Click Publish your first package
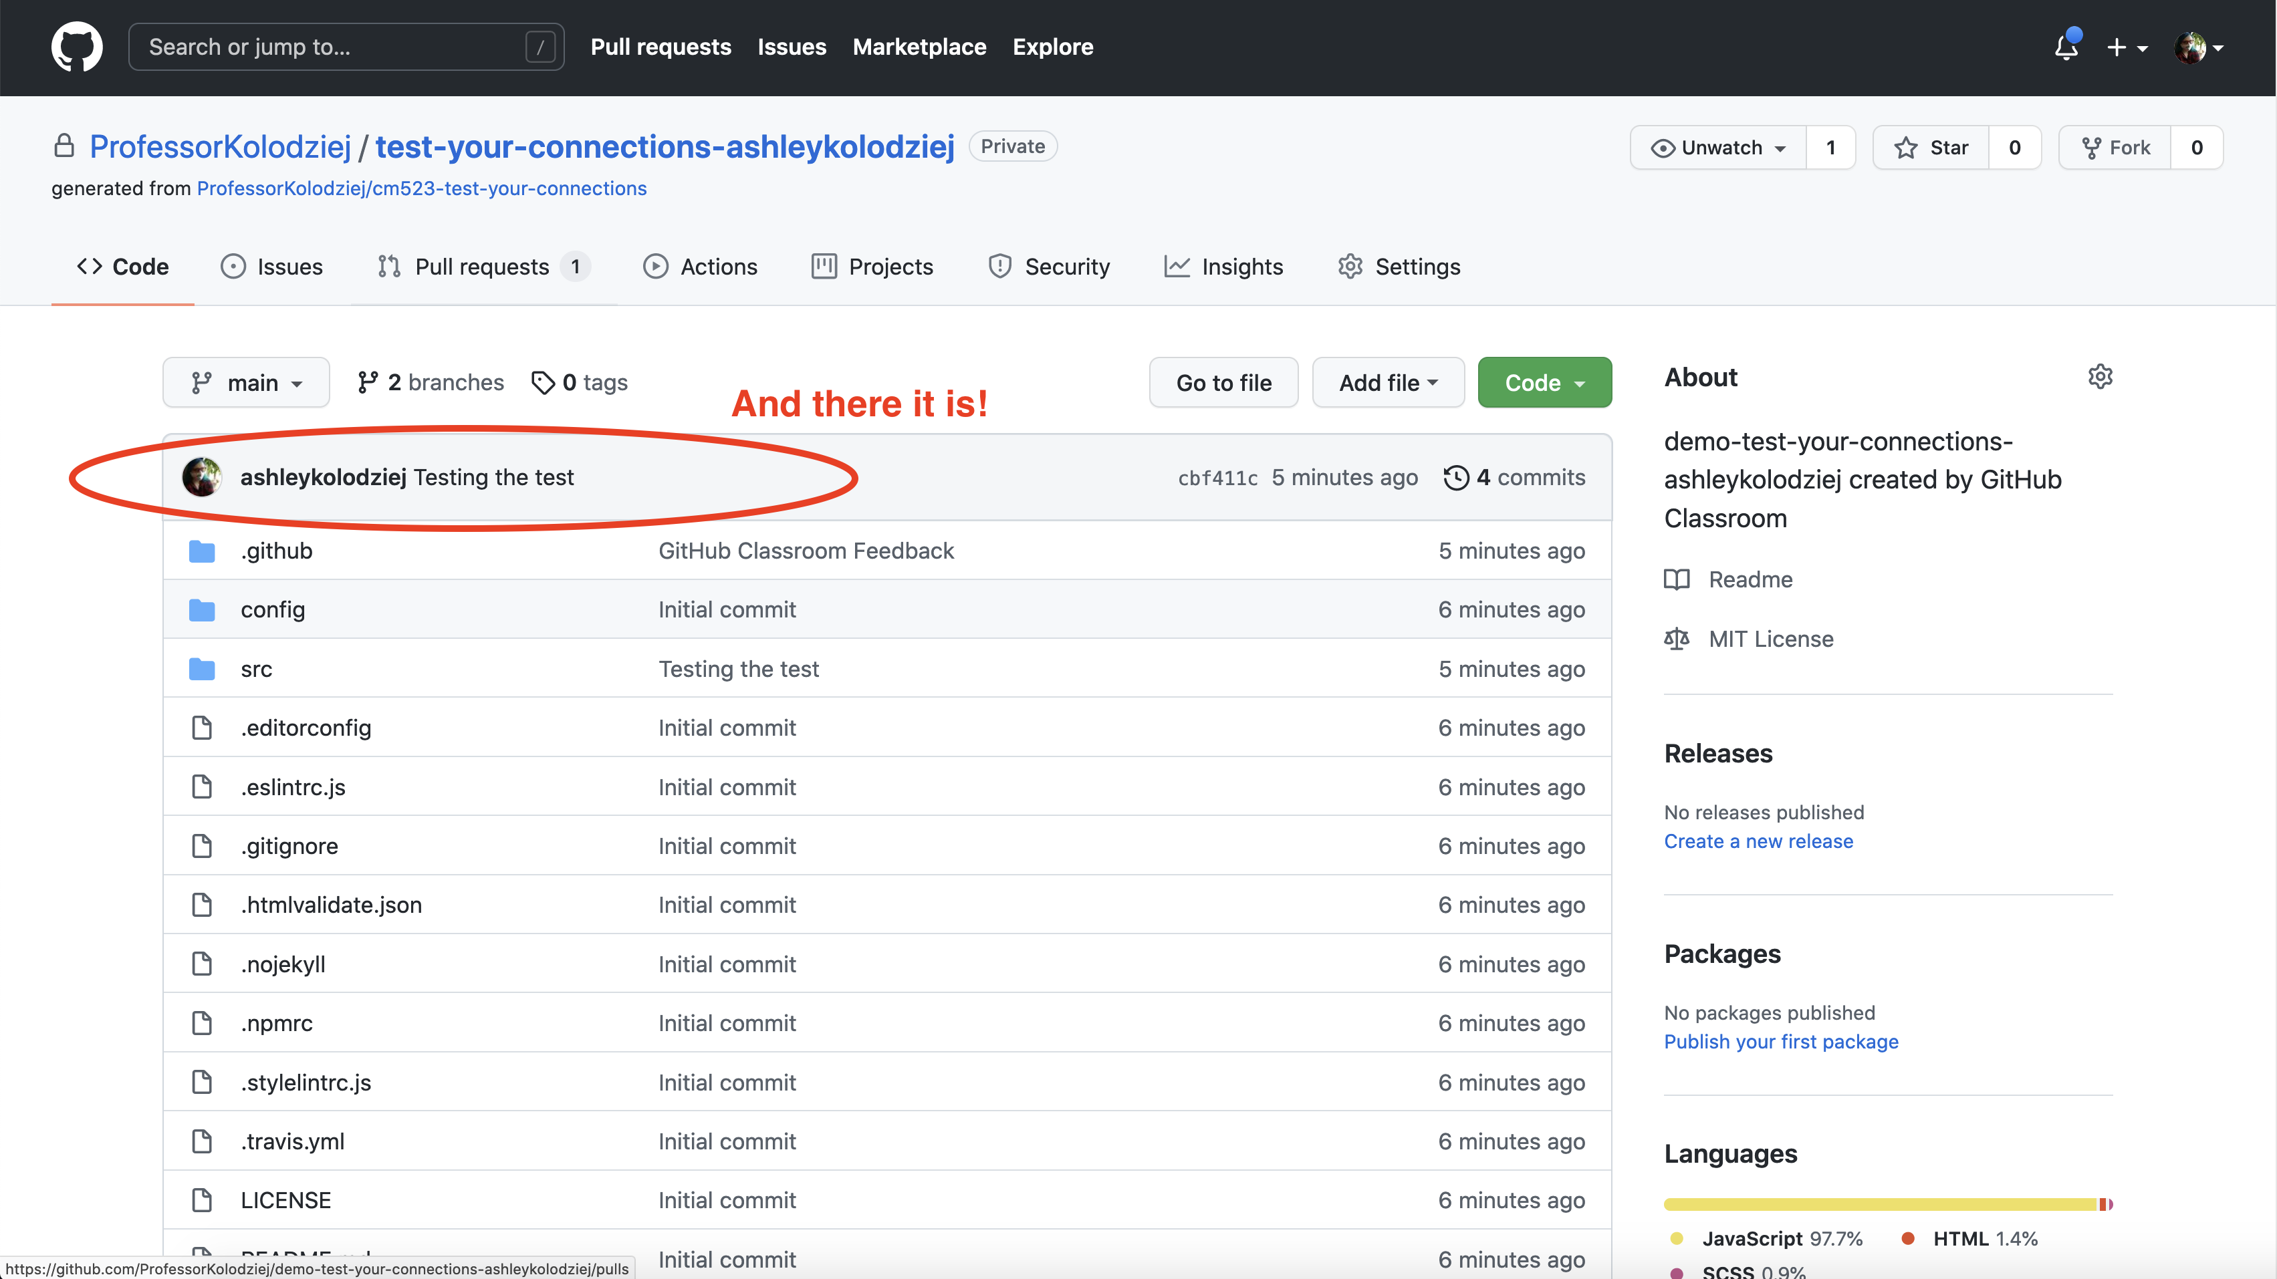The width and height of the screenshot is (2277, 1279). (1781, 1041)
